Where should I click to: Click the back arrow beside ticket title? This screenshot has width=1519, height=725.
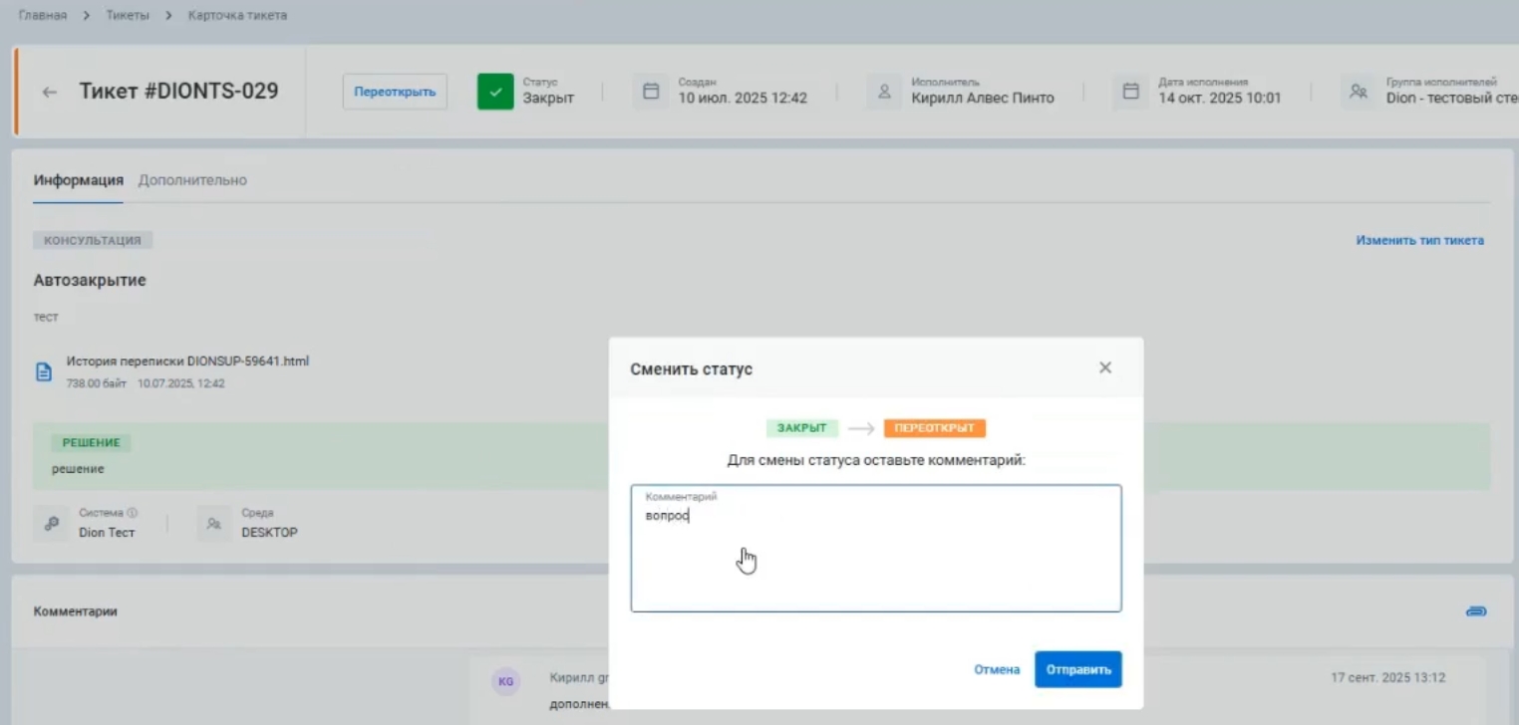(49, 92)
